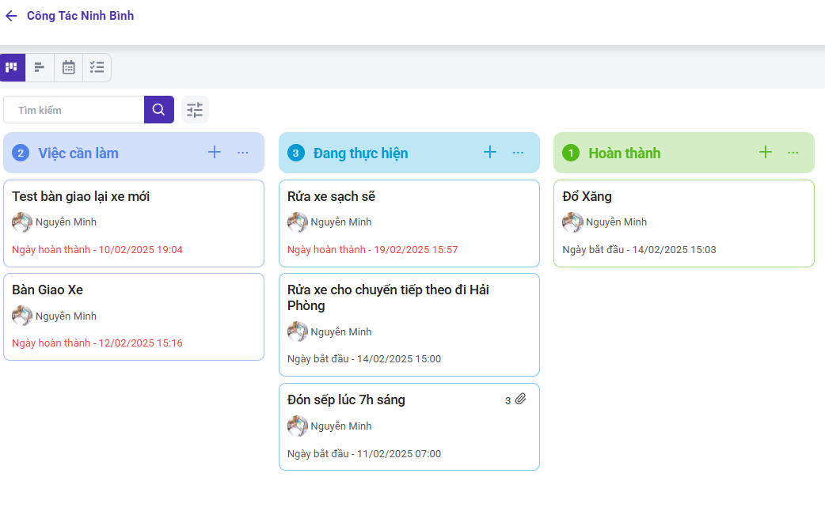Open the filter settings sliders icon

[x=195, y=110]
